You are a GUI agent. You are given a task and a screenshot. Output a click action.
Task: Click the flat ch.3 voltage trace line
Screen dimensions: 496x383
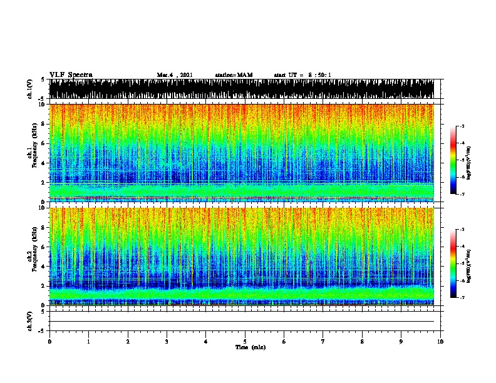tap(242, 322)
